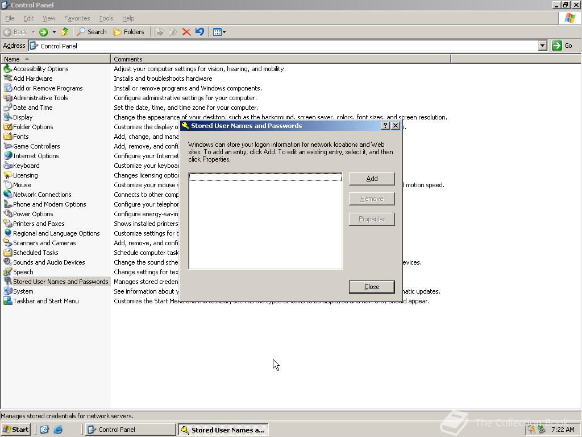Open the Address bar dropdown arrow
This screenshot has height=437, width=582.
coord(543,46)
